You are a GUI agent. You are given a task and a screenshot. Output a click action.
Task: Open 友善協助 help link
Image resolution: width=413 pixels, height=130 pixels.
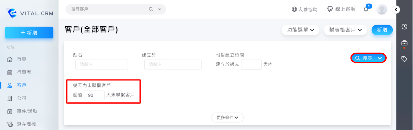coord(304,9)
